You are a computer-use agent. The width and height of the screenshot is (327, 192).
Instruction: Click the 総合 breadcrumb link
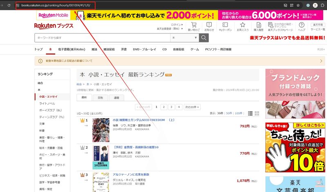79,85
